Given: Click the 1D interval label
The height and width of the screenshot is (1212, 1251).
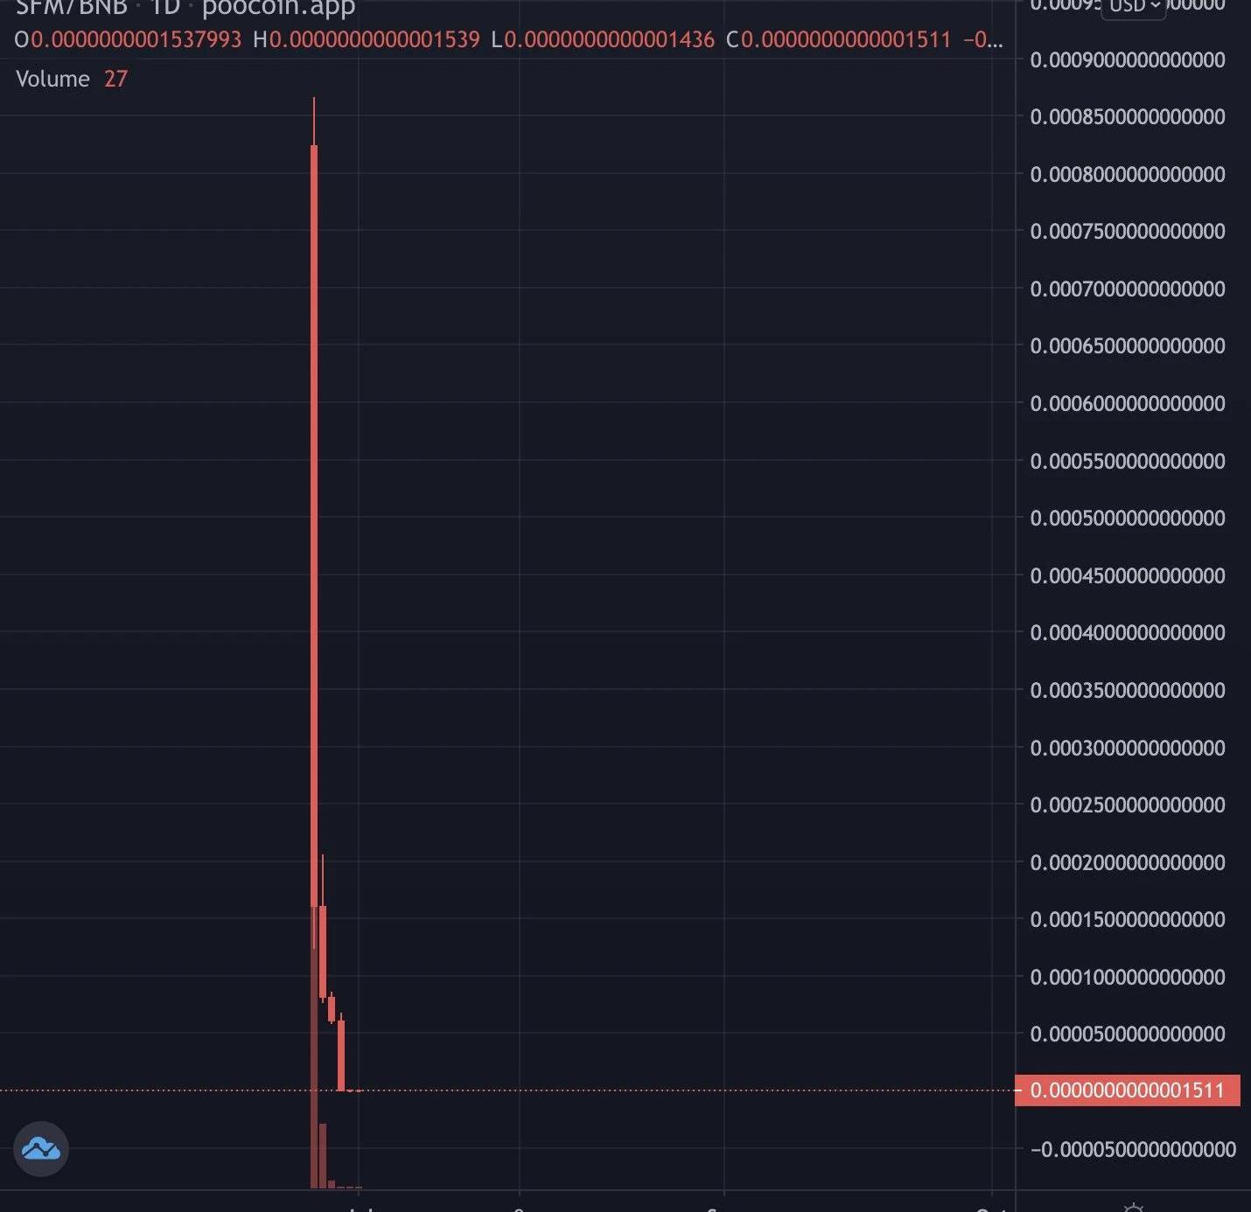Looking at the screenshot, I should (165, 8).
